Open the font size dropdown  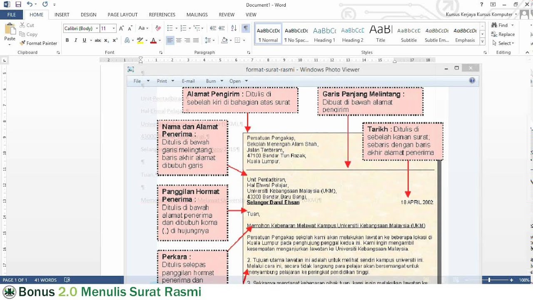coord(114,28)
